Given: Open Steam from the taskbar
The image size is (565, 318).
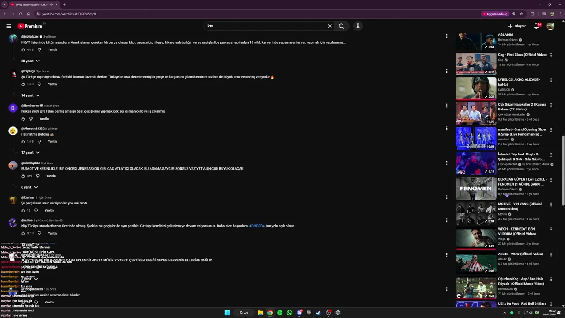Looking at the screenshot, I should coord(318,313).
